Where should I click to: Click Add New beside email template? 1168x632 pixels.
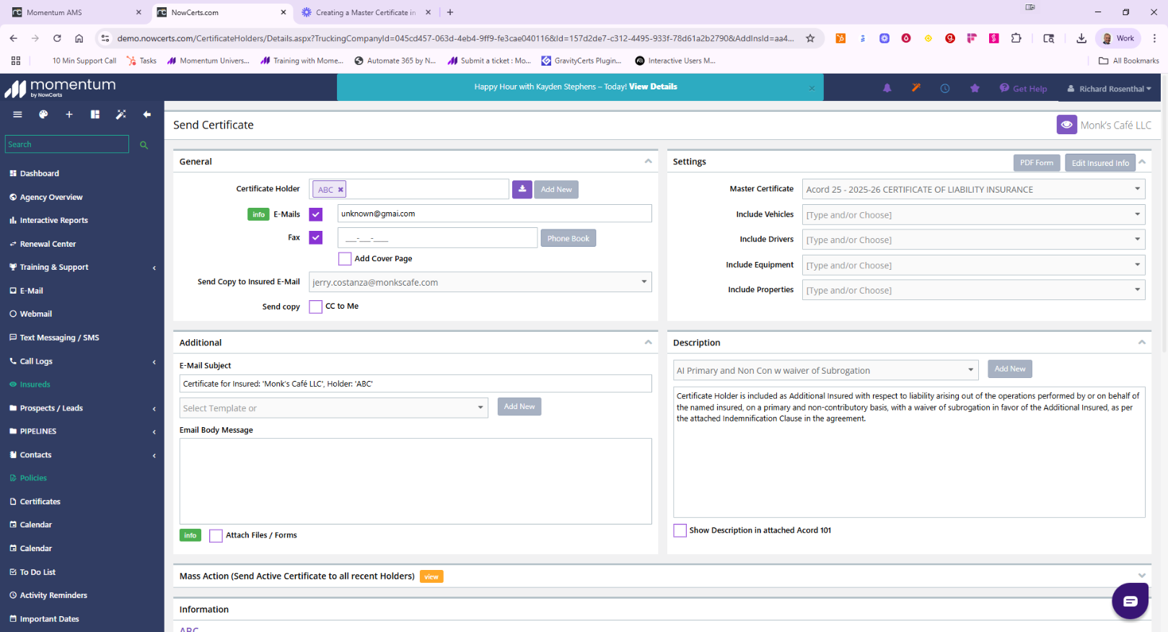point(519,407)
